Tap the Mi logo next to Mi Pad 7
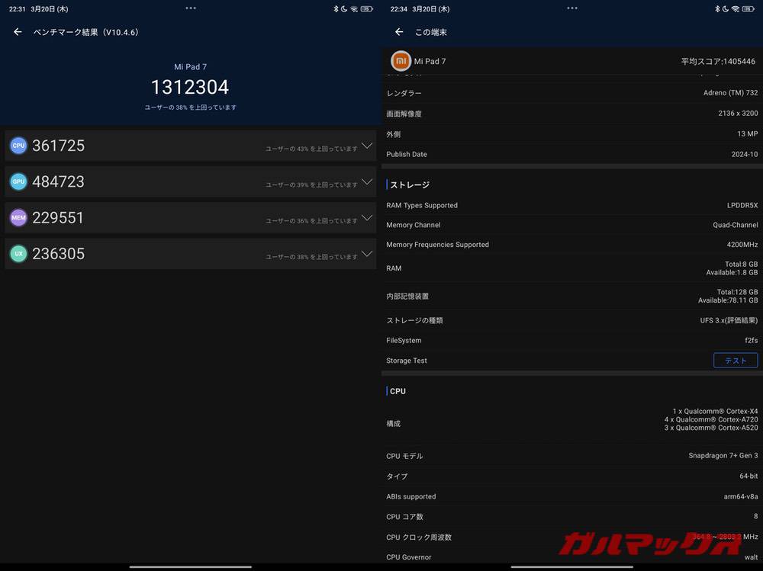Viewport: 763px width, 571px height. point(401,60)
